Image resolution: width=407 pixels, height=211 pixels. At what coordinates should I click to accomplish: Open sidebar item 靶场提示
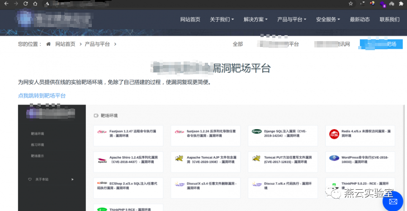click(38, 156)
